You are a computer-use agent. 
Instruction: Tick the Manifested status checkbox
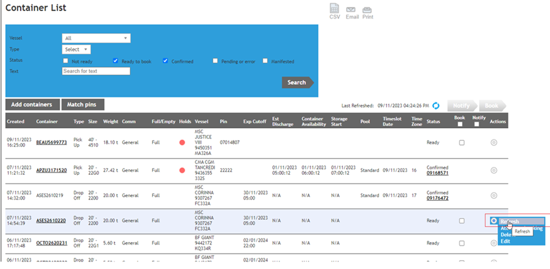pyautogui.click(x=265, y=61)
